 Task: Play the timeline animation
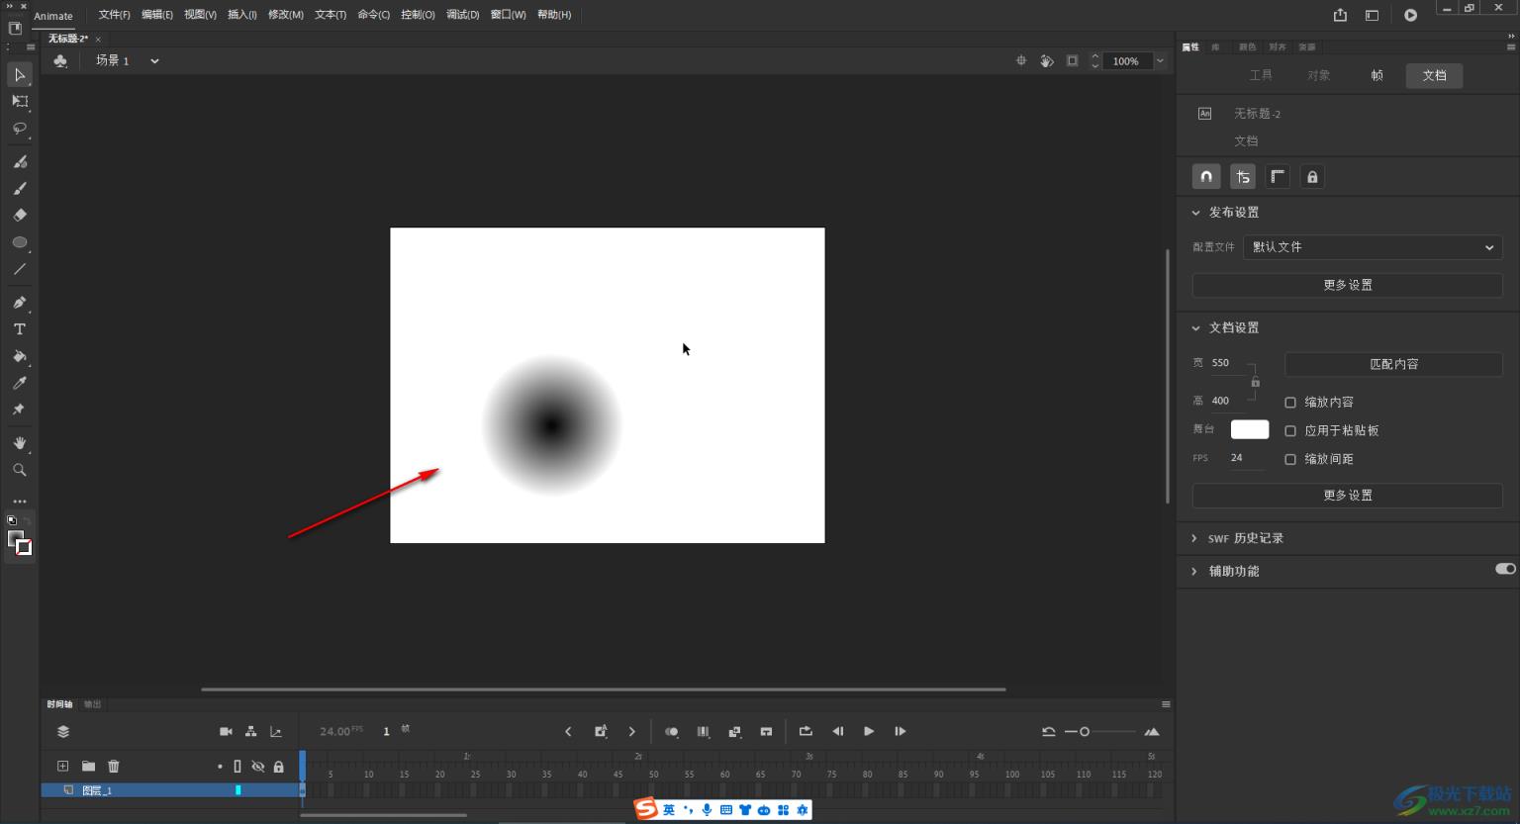pyautogui.click(x=869, y=732)
